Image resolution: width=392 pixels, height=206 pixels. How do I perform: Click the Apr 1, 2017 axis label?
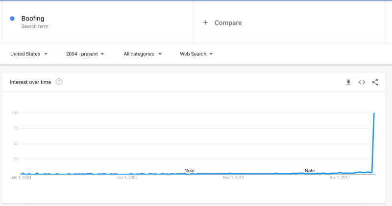click(340, 178)
